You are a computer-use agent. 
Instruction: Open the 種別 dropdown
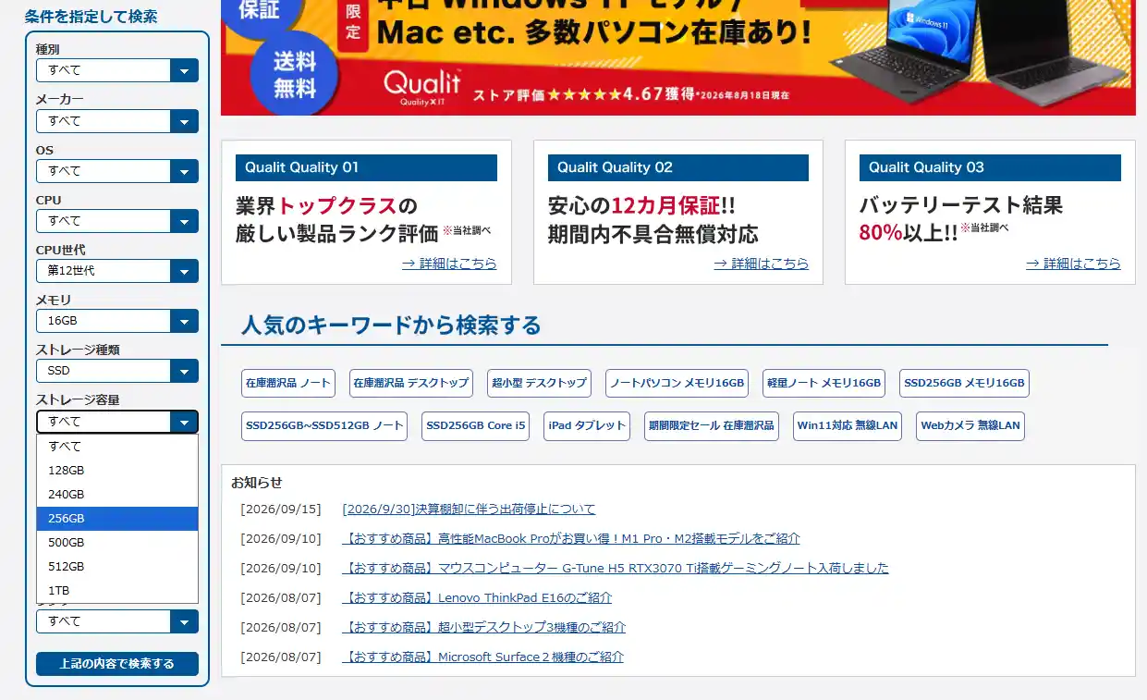117,70
